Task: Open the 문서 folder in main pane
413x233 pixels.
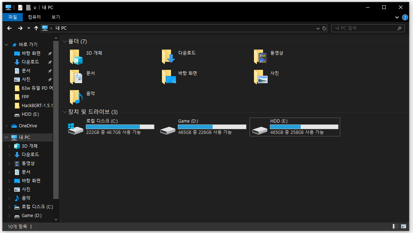Action: (x=76, y=77)
